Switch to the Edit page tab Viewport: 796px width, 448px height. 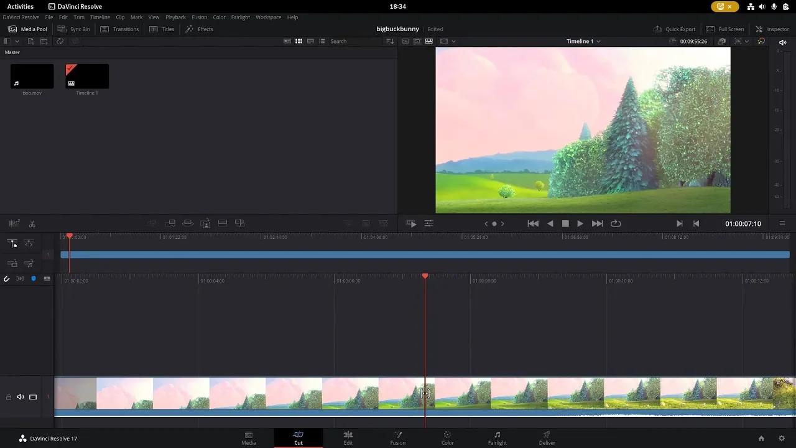348,438
